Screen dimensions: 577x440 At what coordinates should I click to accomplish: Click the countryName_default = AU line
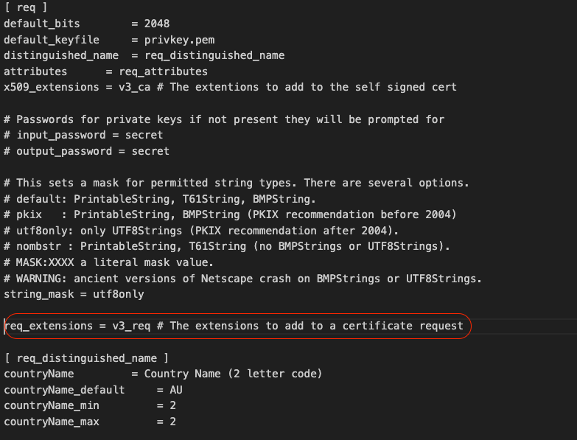point(93,390)
